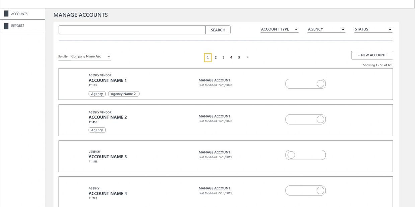This screenshot has height=207, width=415.
Task: Go to page 3 of results
Action: (224, 57)
